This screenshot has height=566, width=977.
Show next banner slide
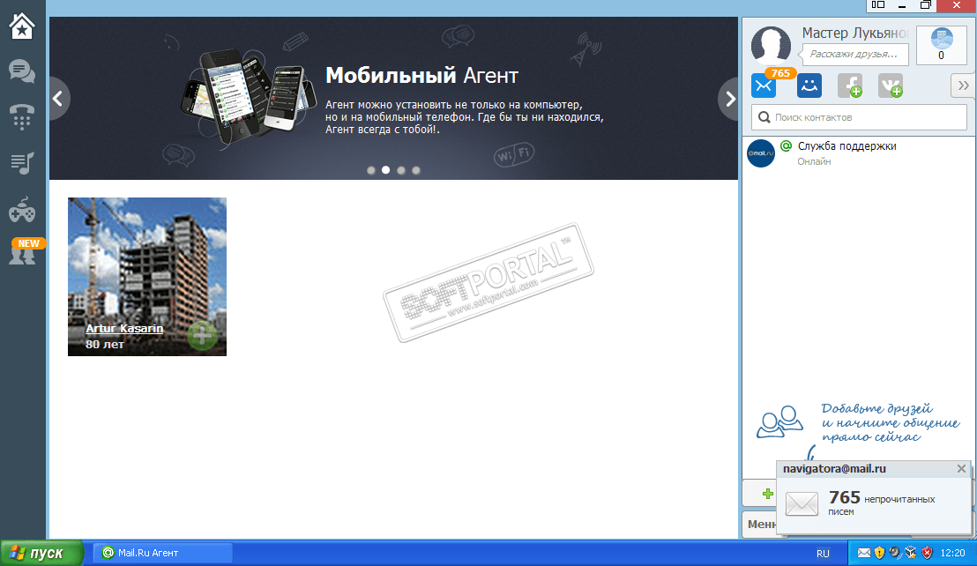pyautogui.click(x=729, y=99)
